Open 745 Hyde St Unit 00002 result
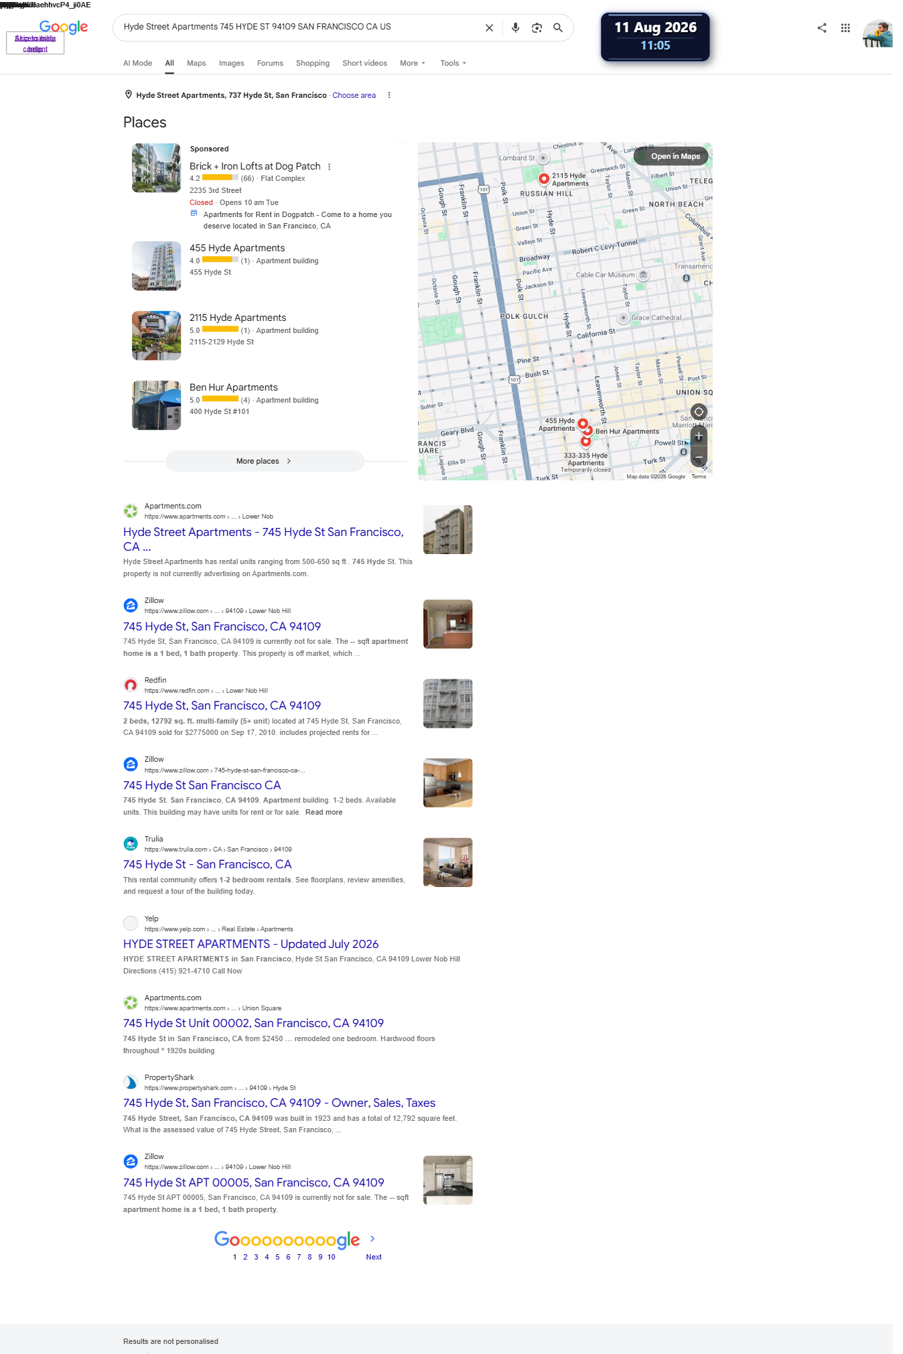 pyautogui.click(x=253, y=1023)
